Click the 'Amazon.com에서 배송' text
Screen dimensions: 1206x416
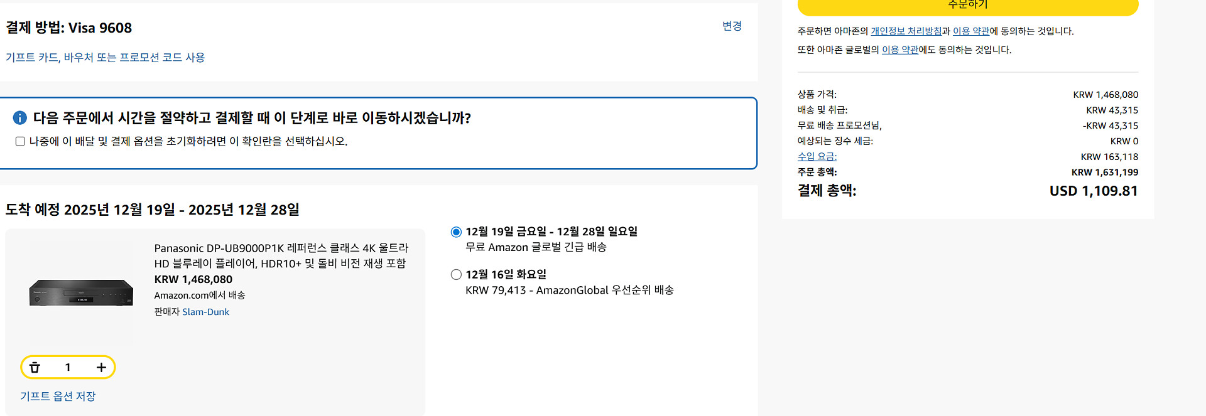tap(200, 295)
